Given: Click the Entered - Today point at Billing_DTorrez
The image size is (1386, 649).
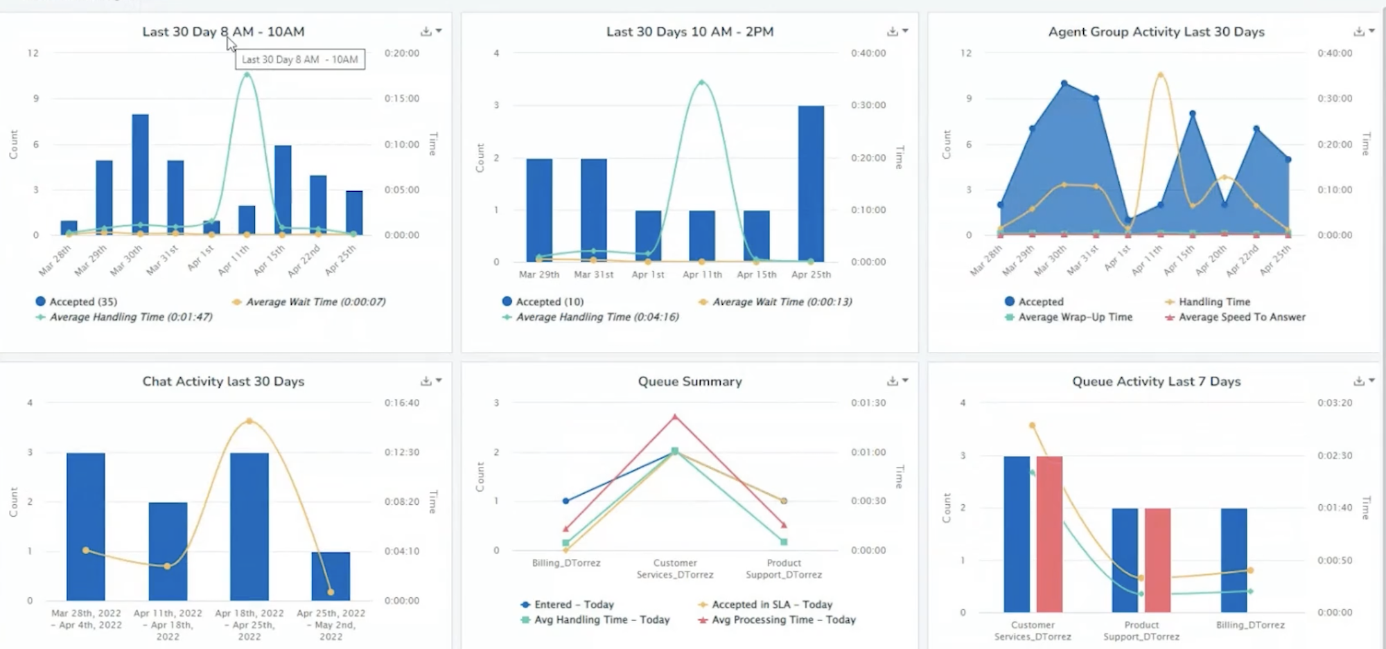Looking at the screenshot, I should pos(566,501).
